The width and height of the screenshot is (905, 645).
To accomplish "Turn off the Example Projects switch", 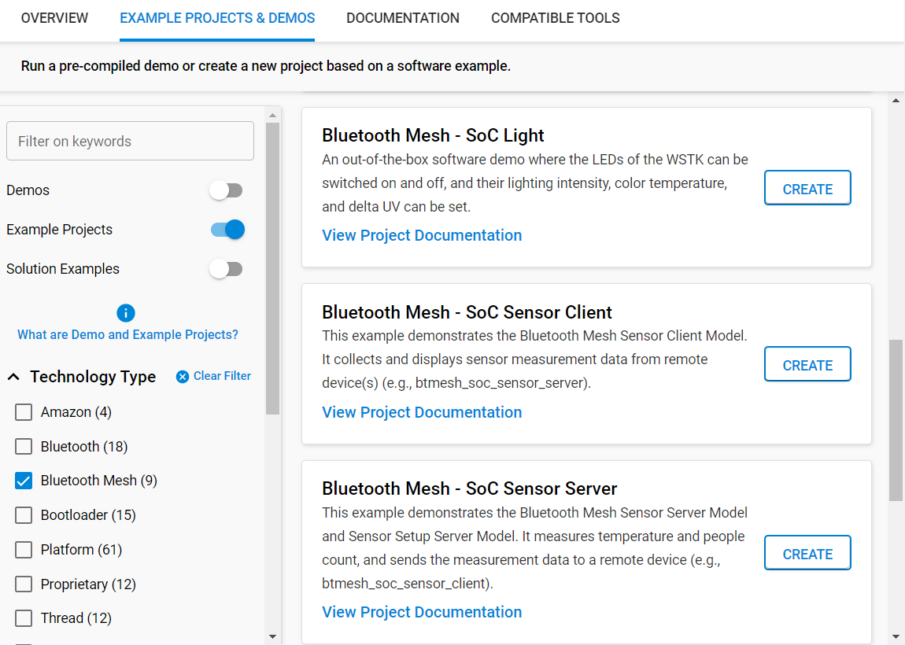I will coord(227,230).
